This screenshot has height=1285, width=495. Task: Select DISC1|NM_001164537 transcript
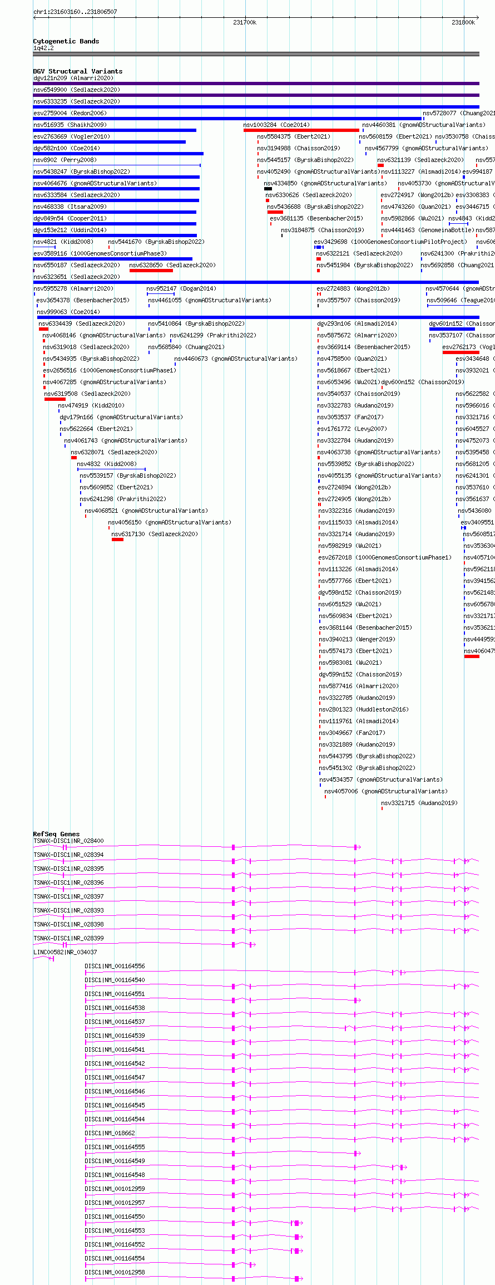[281, 1028]
